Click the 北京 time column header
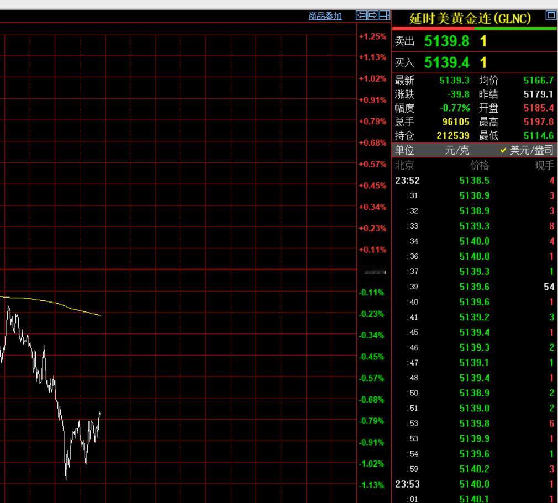The image size is (558, 503). click(x=404, y=166)
